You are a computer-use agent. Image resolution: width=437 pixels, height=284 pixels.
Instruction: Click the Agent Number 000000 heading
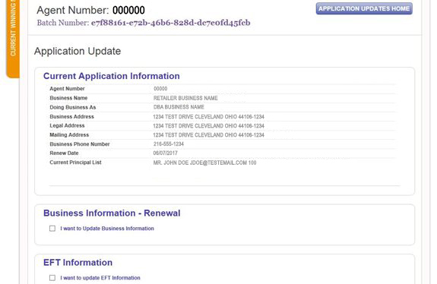[91, 11]
